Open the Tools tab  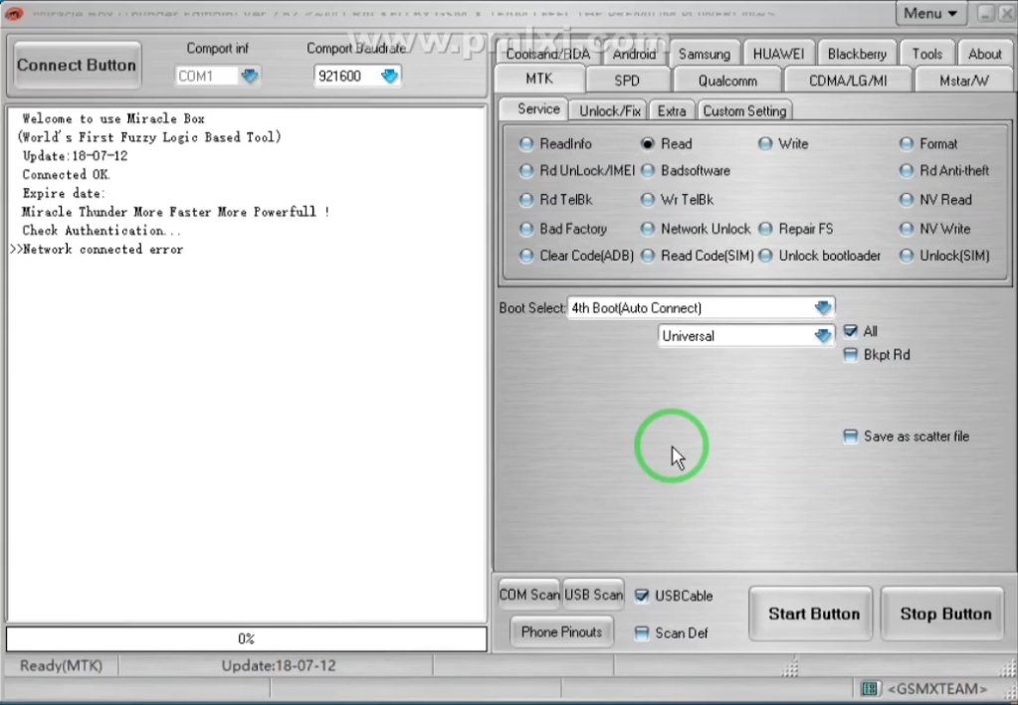click(926, 54)
